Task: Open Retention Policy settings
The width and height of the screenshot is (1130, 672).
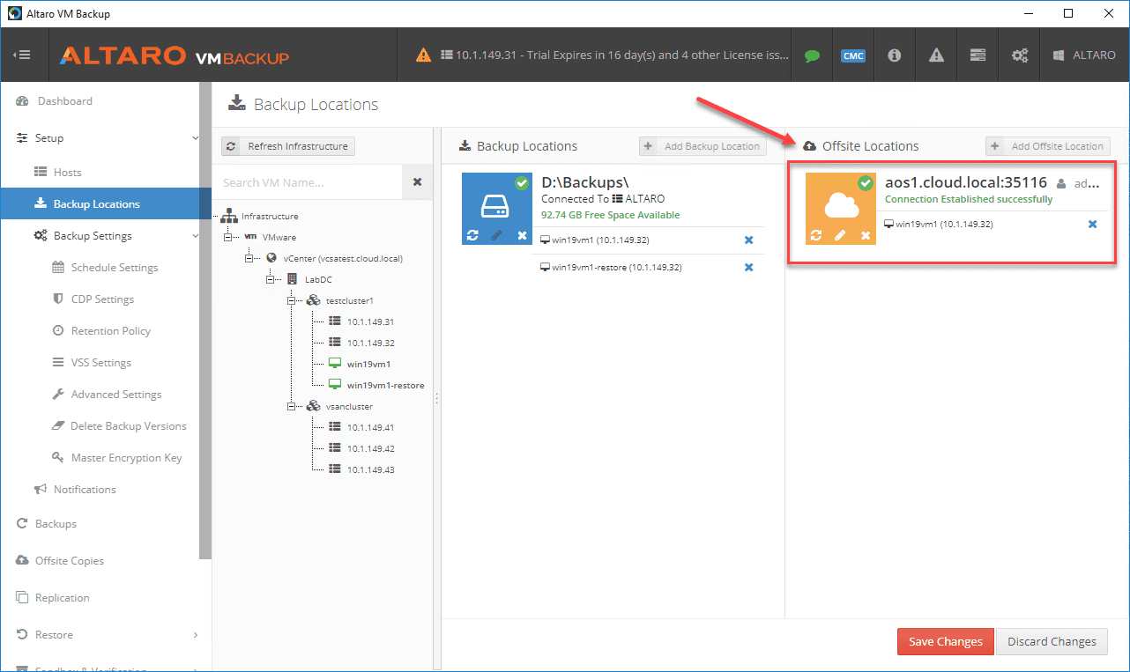Action: click(x=100, y=331)
